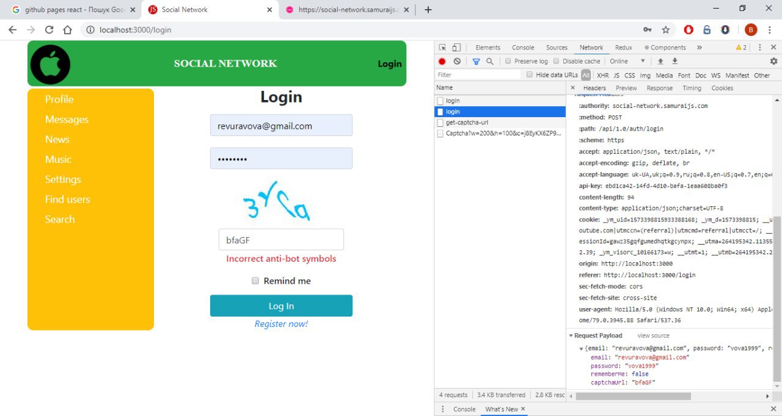
Task: Filter requests by JS
Action: pos(616,75)
